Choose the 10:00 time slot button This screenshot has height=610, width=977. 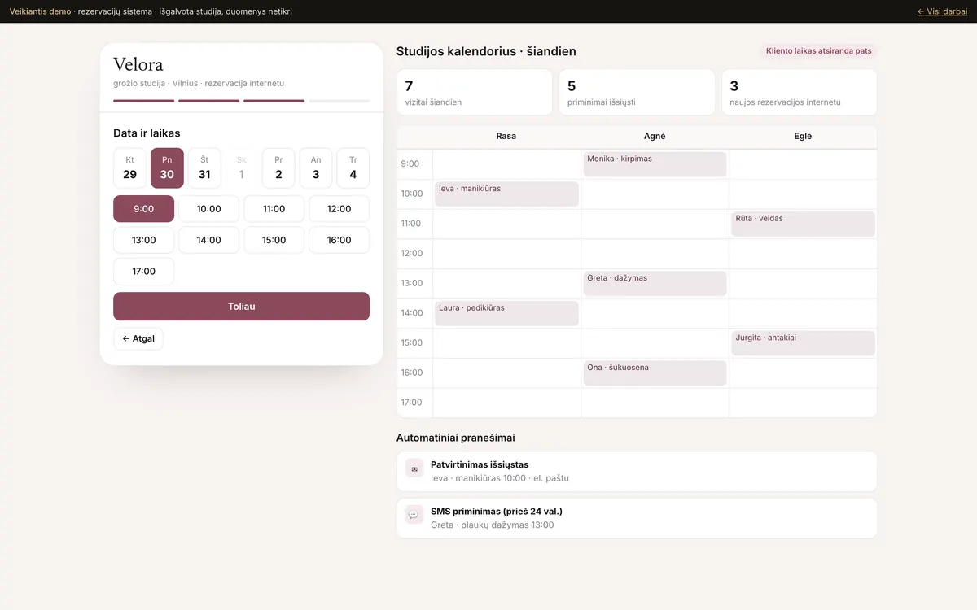[208, 209]
